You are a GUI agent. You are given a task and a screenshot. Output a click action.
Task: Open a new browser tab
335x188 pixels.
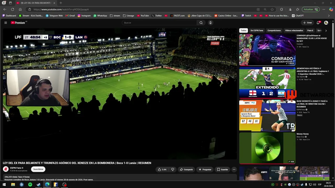coord(61,3)
